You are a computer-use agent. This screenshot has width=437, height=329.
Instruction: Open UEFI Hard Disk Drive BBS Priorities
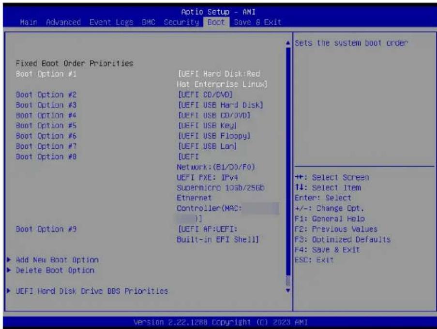point(92,291)
